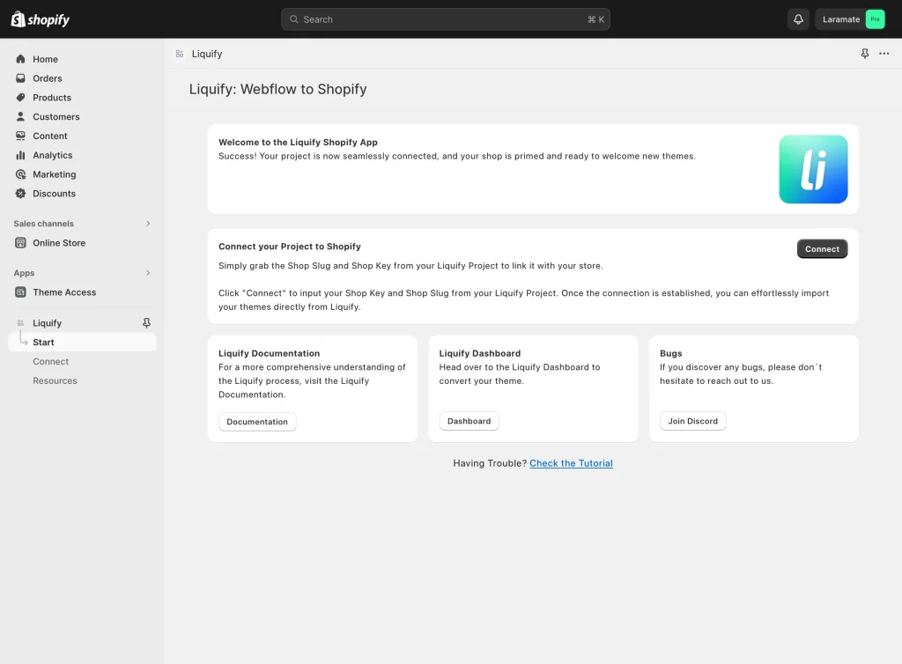Click the search magnifier icon
The height and width of the screenshot is (664, 902).
coord(294,19)
